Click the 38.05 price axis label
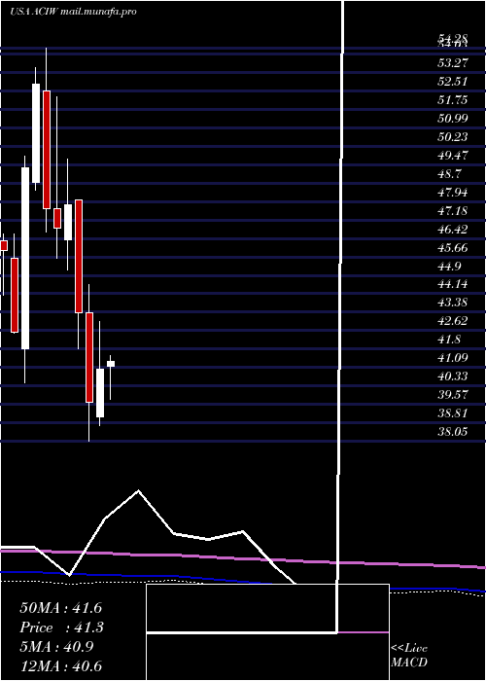The image size is (486, 681). tap(453, 432)
